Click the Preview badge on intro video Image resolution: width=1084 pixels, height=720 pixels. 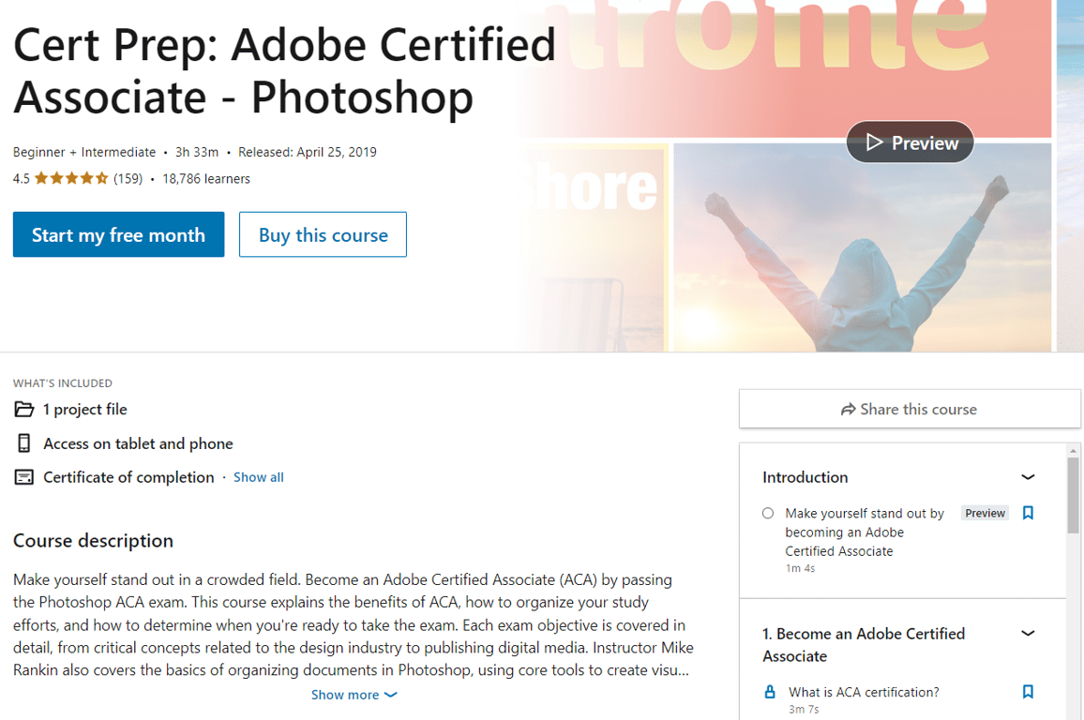click(985, 513)
